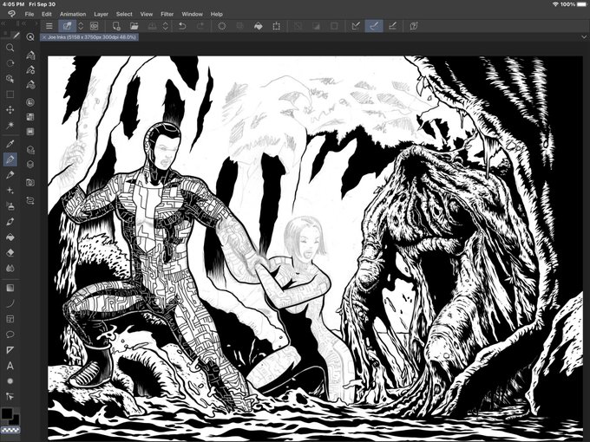The height and width of the screenshot is (442, 590).
Task: Open the Animation menu
Action: 73,15
